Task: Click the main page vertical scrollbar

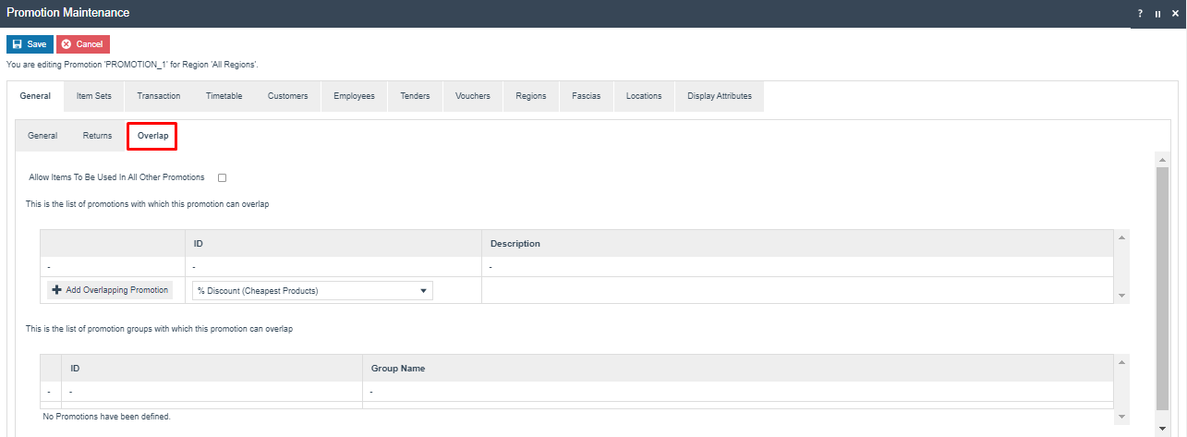Action: pyautogui.click(x=1161, y=286)
